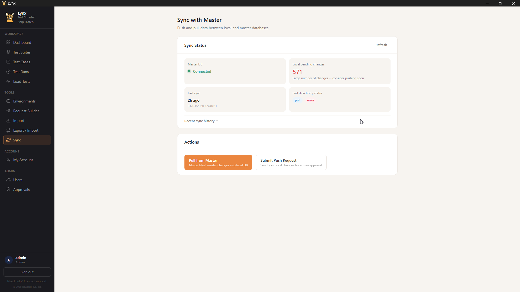Expand Recent sync history
This screenshot has height=292, width=520.
[199, 121]
